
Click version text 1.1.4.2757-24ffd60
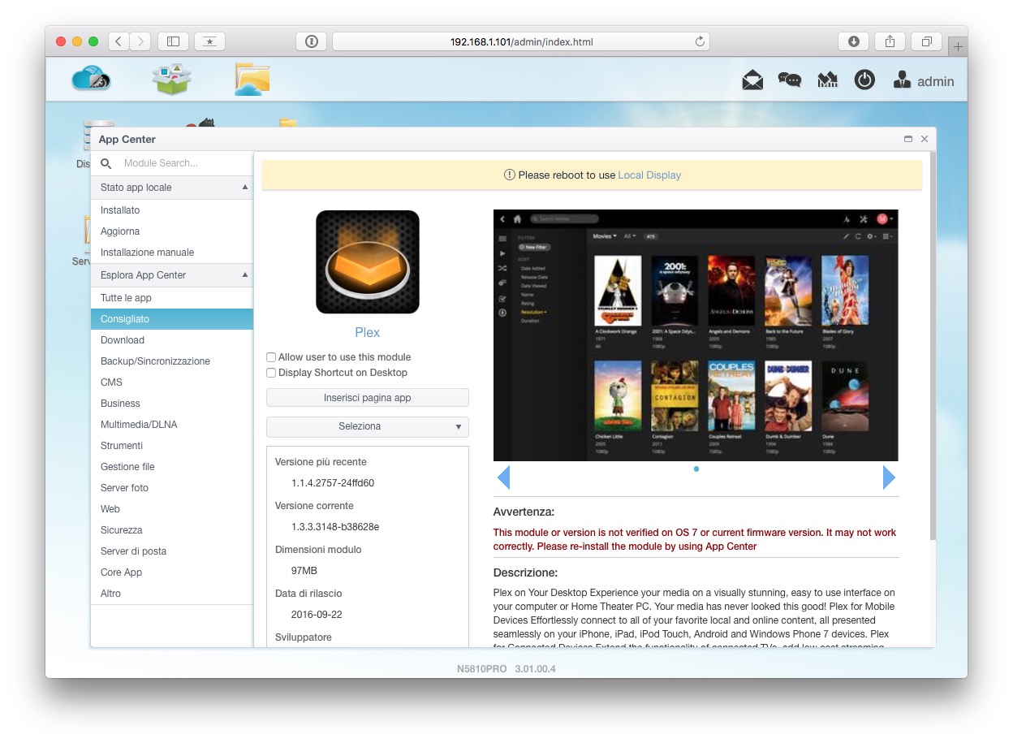click(333, 483)
